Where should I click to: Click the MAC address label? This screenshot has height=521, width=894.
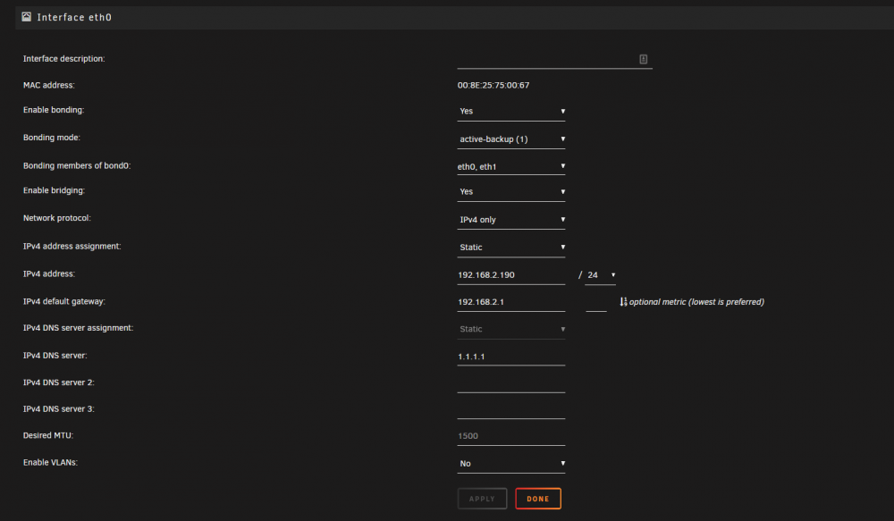pos(48,86)
